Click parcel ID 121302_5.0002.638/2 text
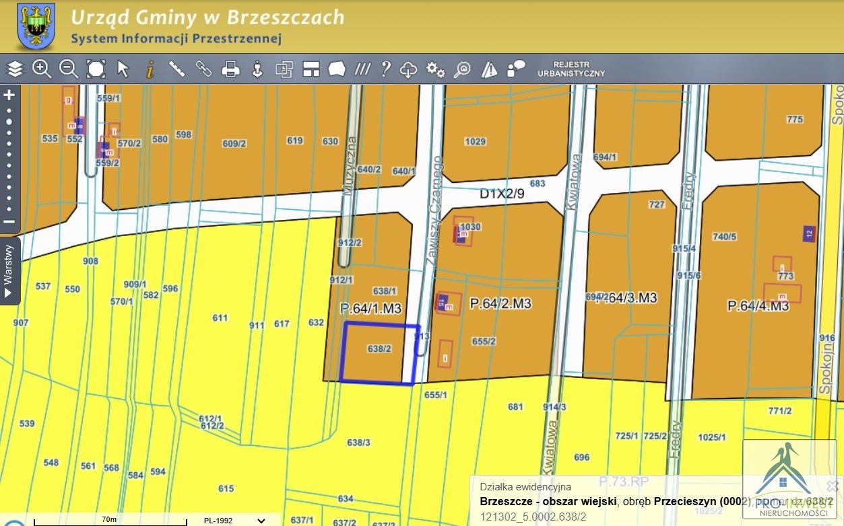Viewport: 844px width, 526px height. pyautogui.click(x=533, y=517)
